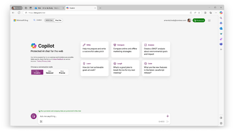Click the new topic button beside input
234x131 pixels.
click(33, 116)
